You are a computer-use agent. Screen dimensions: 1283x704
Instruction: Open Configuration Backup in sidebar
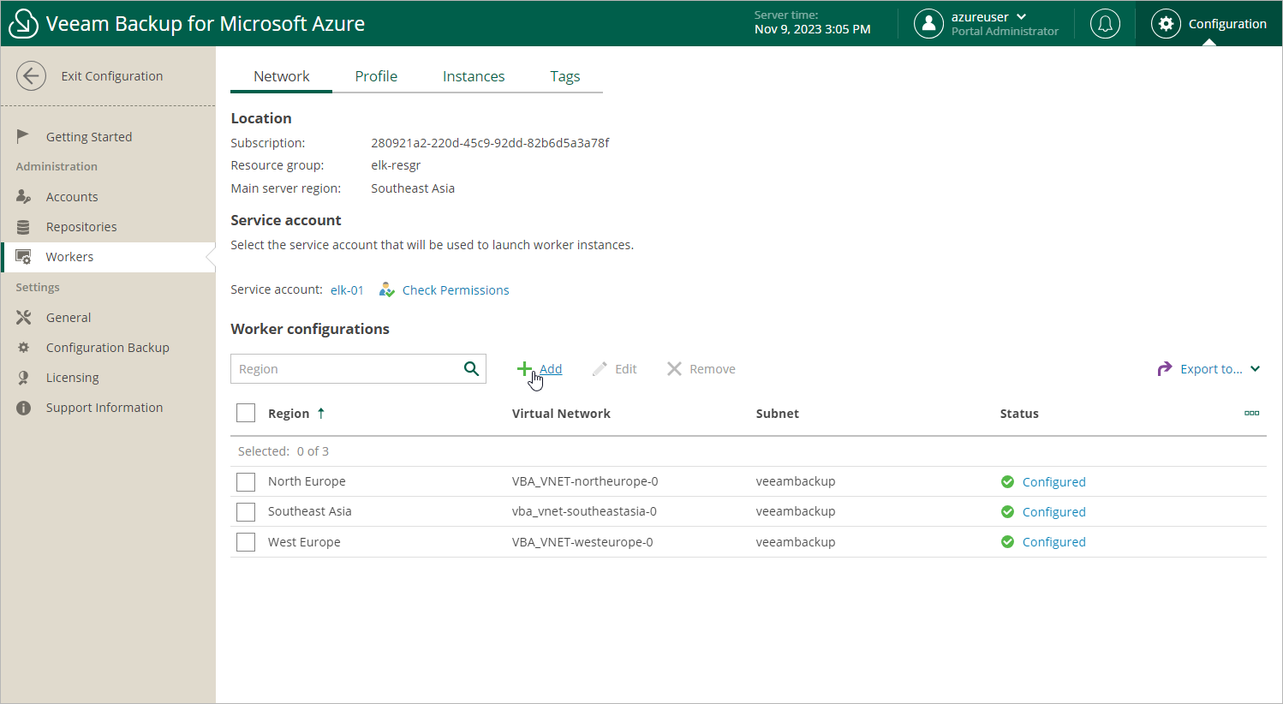(x=108, y=348)
